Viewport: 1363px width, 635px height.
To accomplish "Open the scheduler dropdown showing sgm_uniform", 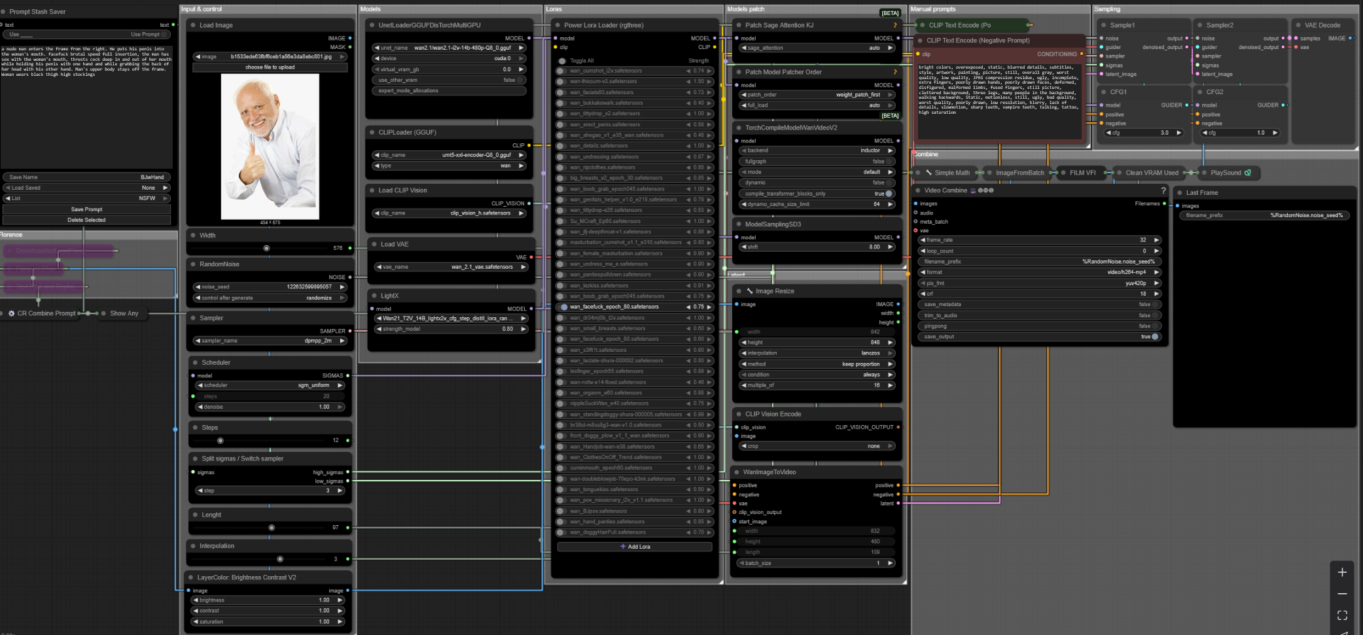I will coord(270,385).
